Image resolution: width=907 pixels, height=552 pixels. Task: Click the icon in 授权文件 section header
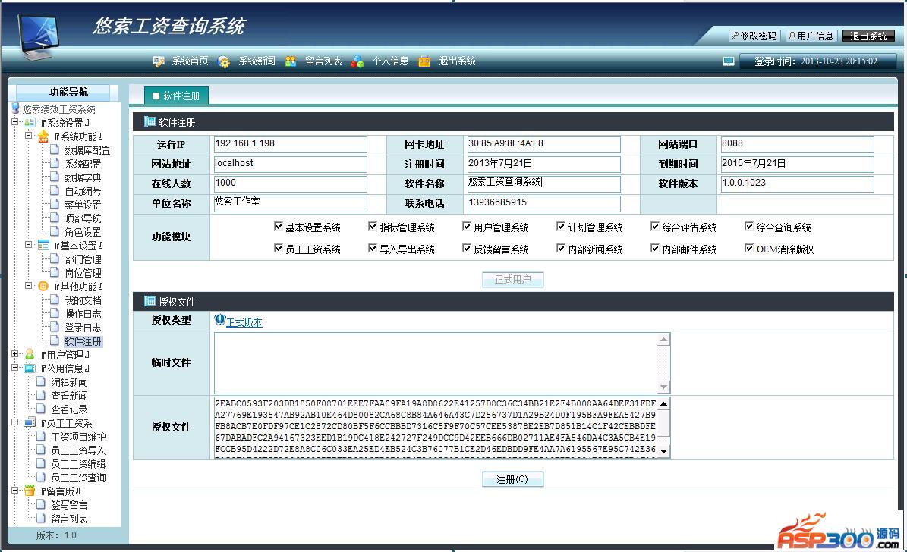pos(150,300)
